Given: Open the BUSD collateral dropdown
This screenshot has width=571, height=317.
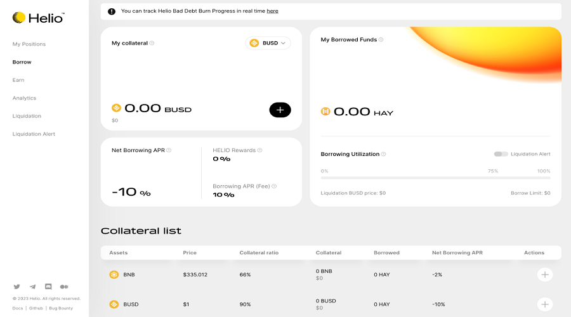Looking at the screenshot, I should (268, 43).
